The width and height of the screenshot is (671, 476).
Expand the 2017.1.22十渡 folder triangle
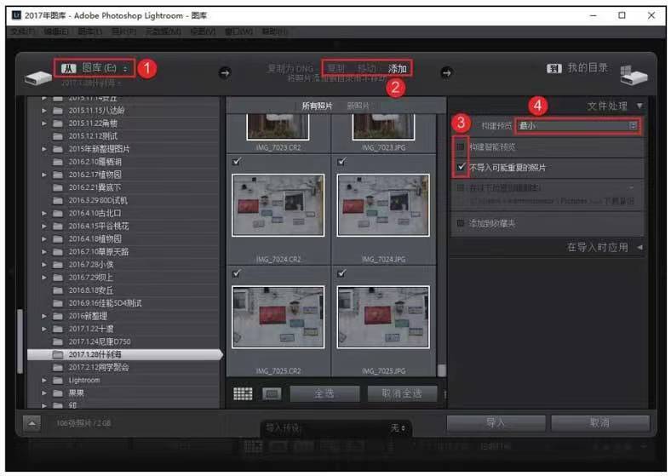tap(44, 329)
